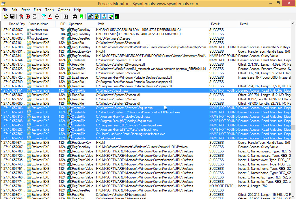This screenshot has width=296, height=199.
Task: Click the Find binoculars icon
Action: pyautogui.click(x=75, y=17)
